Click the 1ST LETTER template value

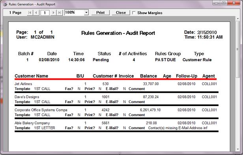(x=45, y=128)
